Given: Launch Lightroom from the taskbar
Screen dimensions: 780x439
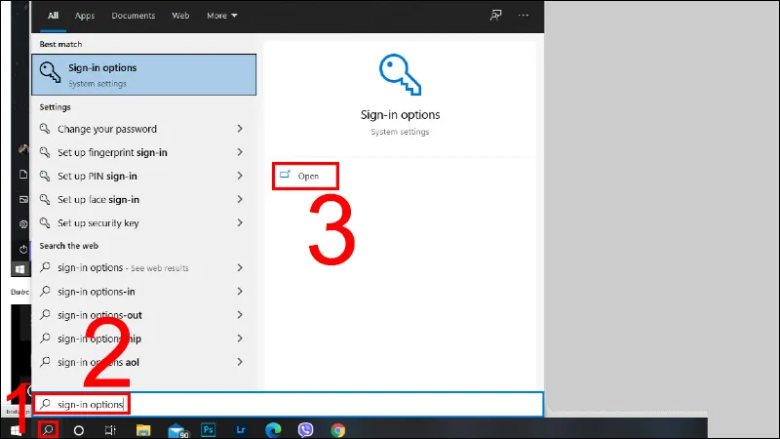Looking at the screenshot, I should pos(241,429).
